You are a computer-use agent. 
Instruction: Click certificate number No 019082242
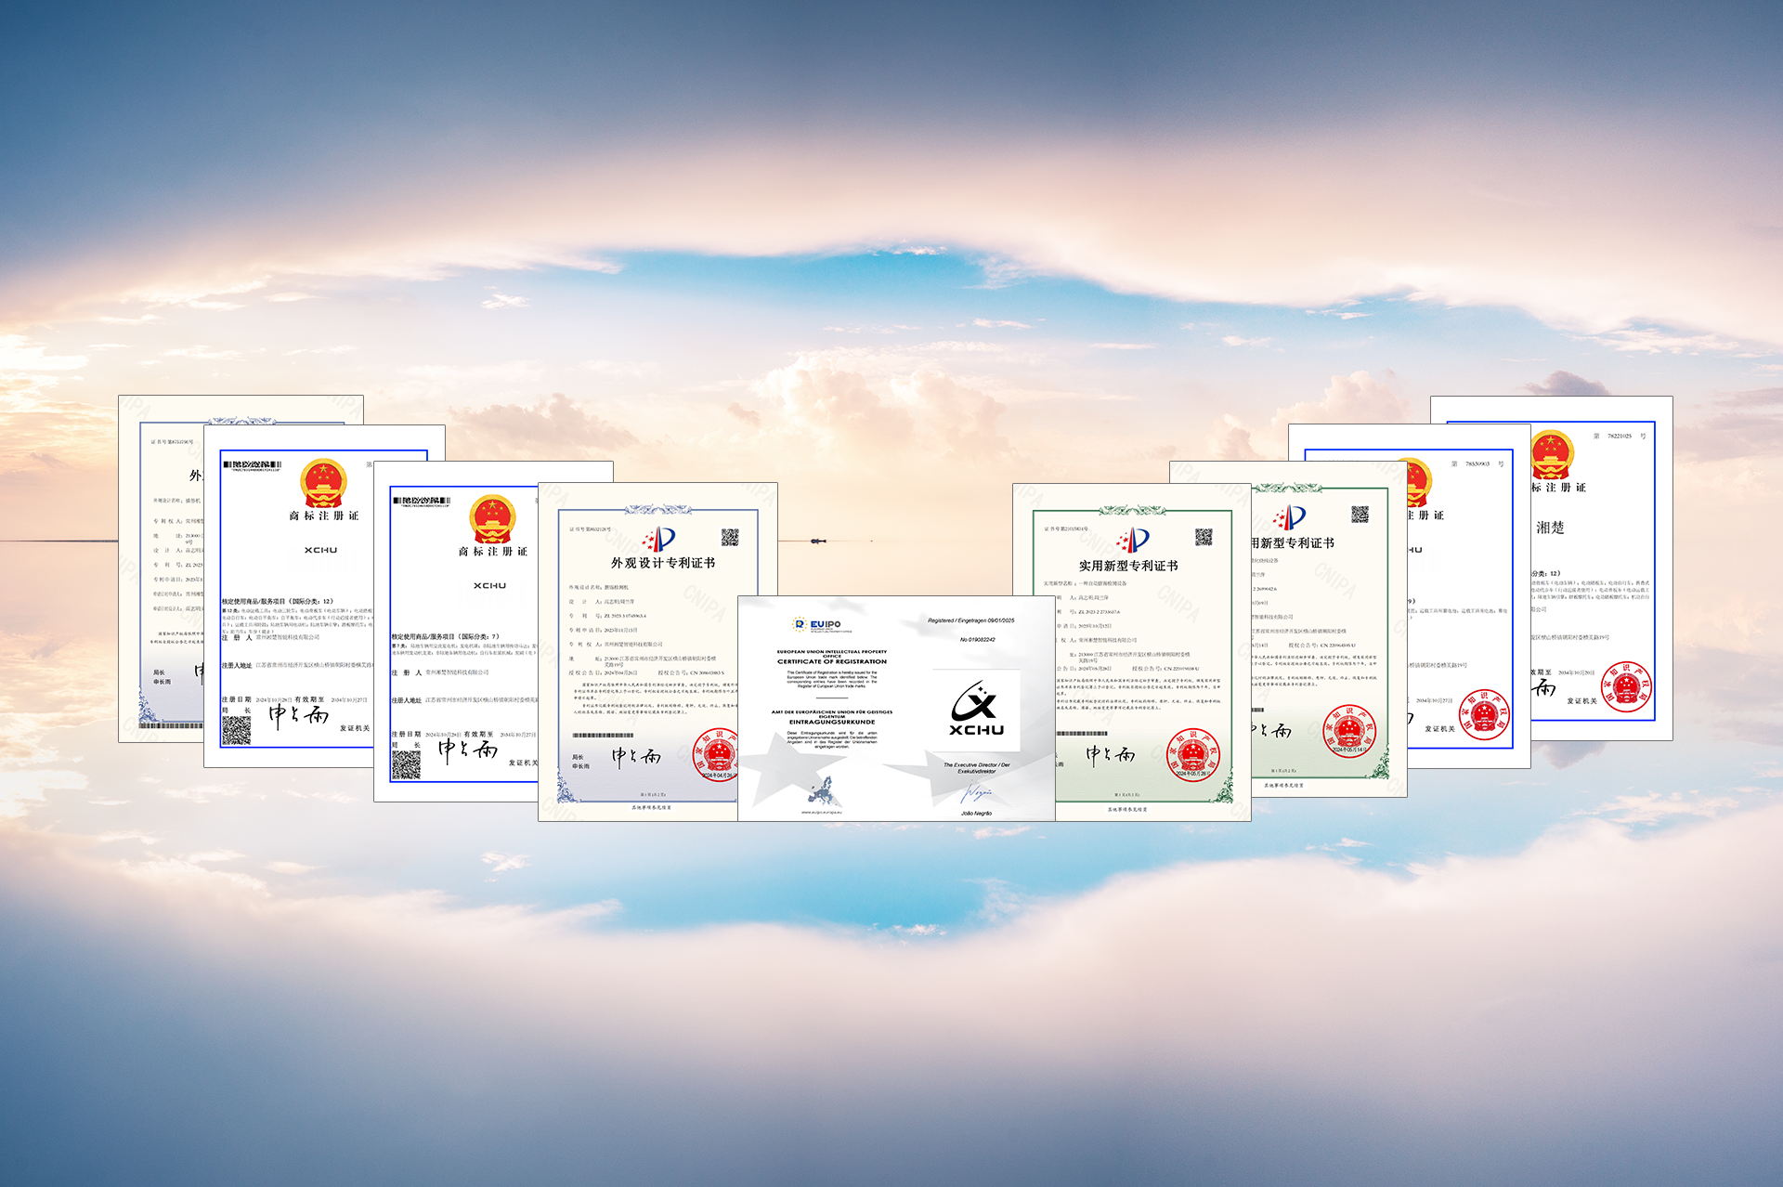[x=977, y=640]
